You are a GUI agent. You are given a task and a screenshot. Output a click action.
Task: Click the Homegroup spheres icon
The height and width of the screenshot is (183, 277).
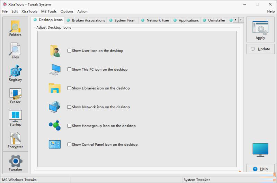[55, 126]
